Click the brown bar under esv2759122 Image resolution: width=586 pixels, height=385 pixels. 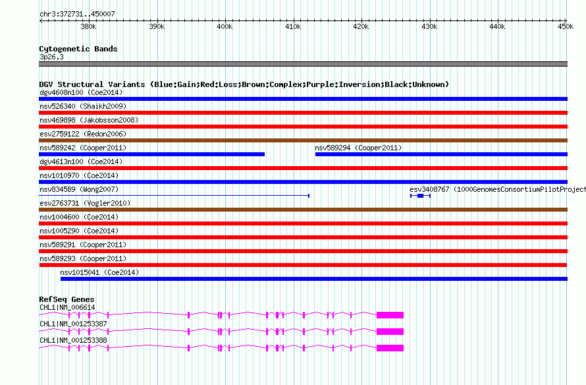click(x=303, y=140)
